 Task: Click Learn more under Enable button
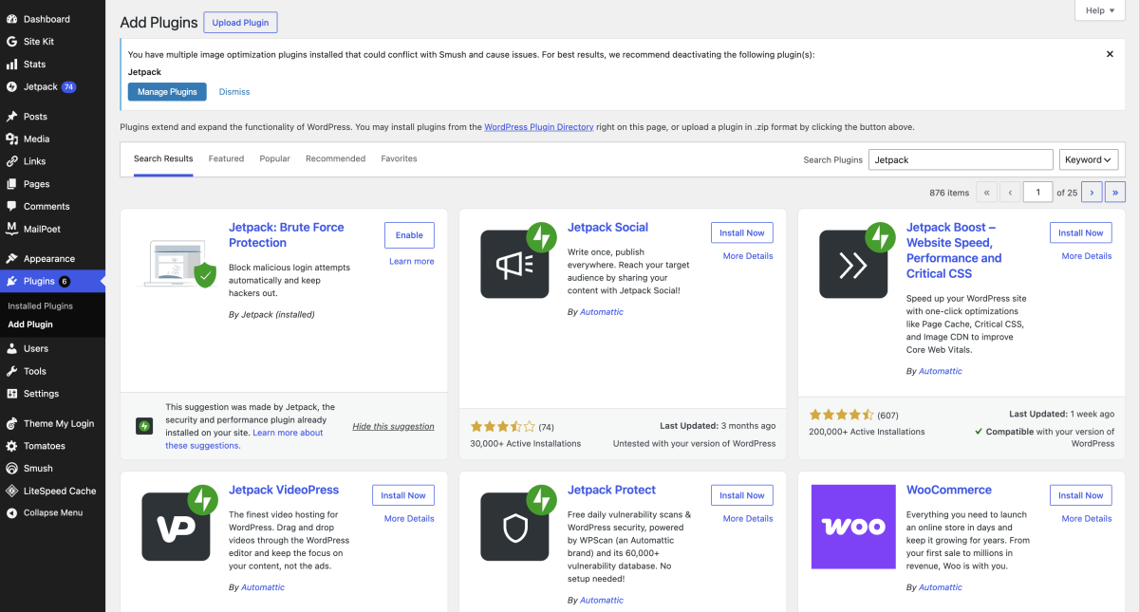pos(412,261)
